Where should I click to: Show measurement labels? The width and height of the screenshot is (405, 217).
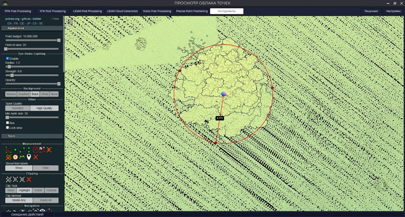(x=19, y=168)
